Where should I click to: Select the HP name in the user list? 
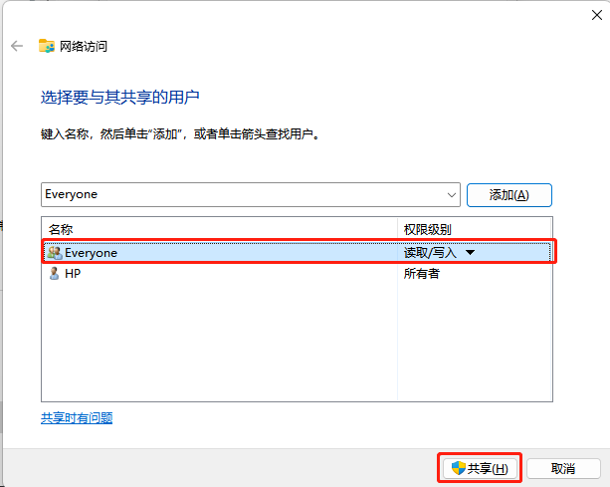pyautogui.click(x=73, y=273)
